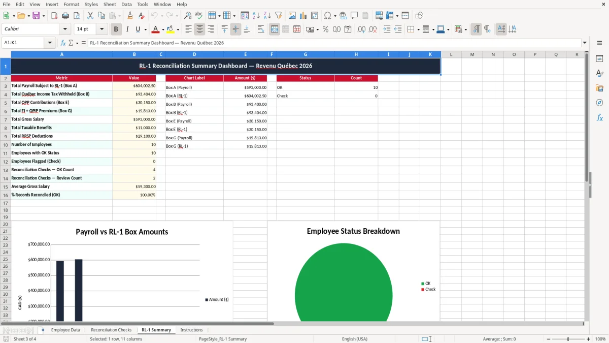Toggle Merge and Center Cells
609x343 pixels.
pyautogui.click(x=275, y=29)
